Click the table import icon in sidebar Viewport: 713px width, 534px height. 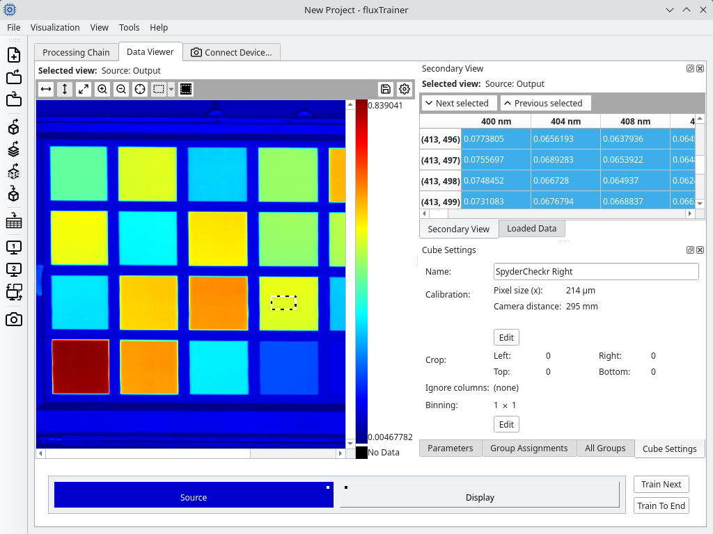coord(14,220)
